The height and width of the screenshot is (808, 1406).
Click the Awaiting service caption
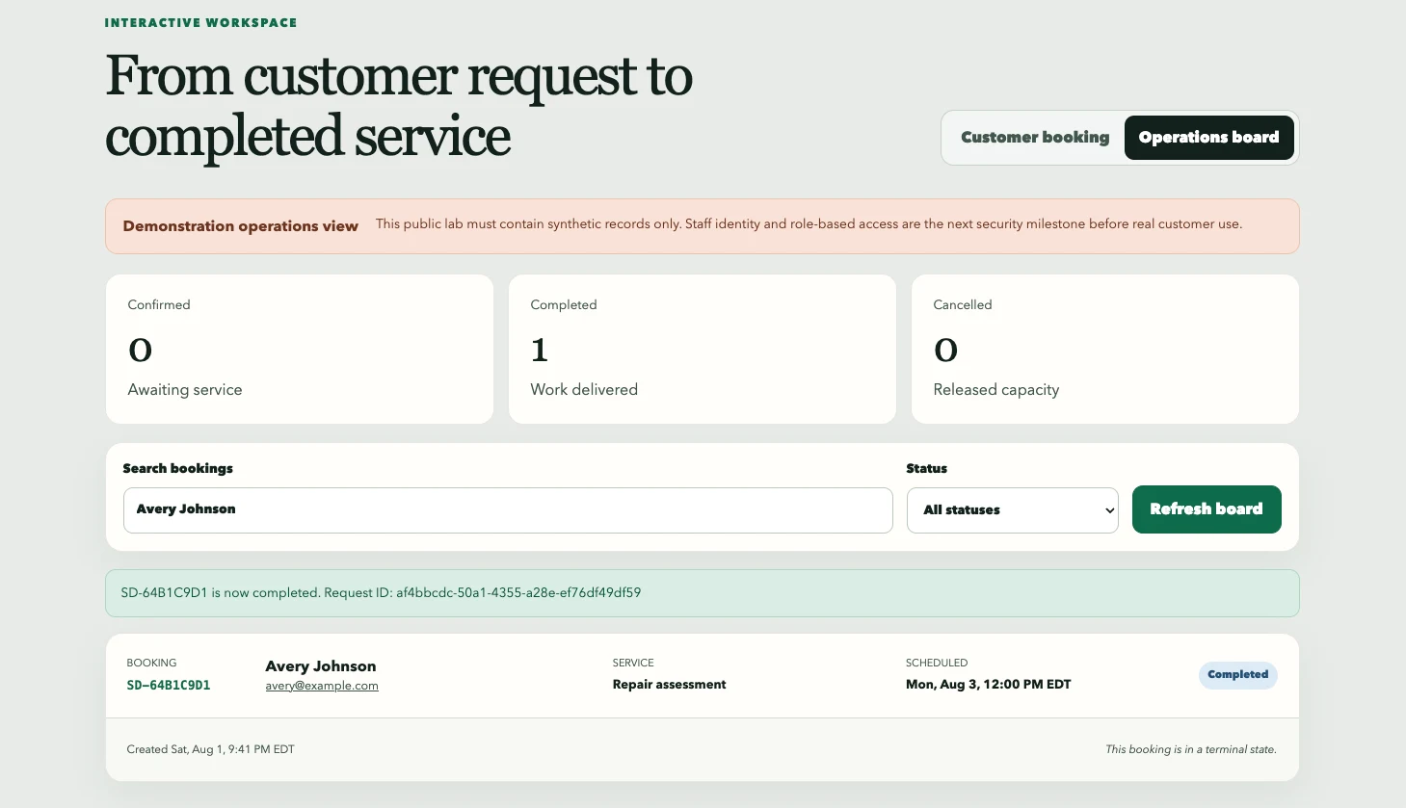click(185, 390)
